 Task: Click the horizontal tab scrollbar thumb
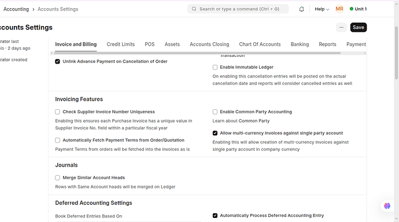point(197,53)
